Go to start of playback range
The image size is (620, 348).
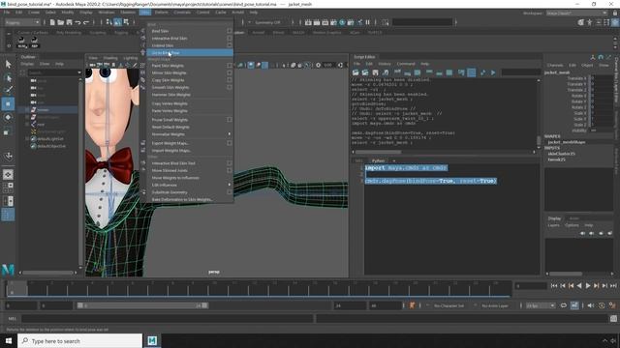553,286
